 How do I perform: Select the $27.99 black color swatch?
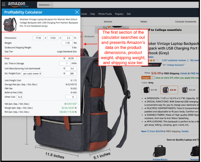click(150, 90)
